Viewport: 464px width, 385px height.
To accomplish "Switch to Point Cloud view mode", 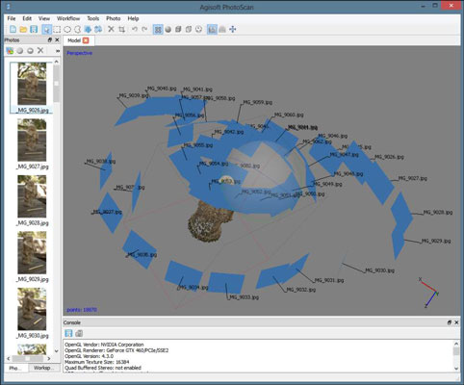I will [158, 30].
